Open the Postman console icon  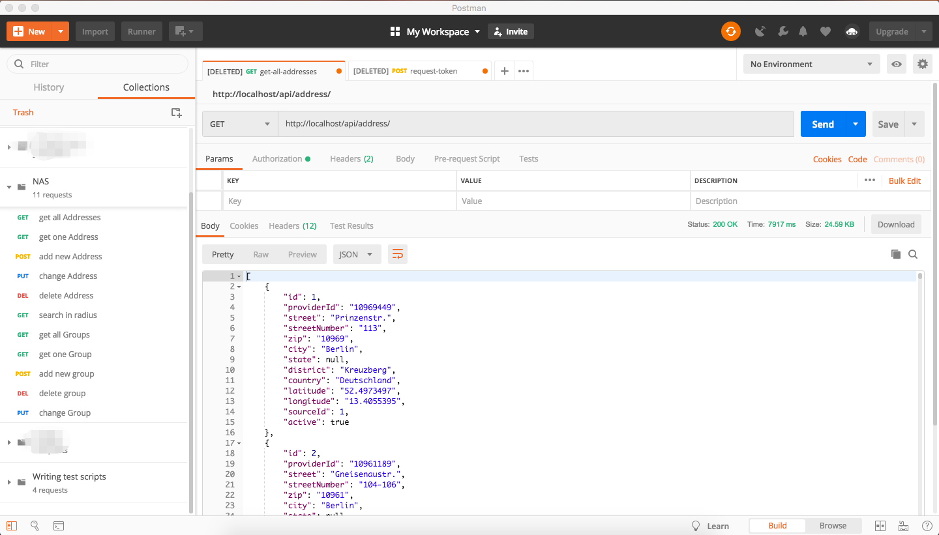pos(58,525)
